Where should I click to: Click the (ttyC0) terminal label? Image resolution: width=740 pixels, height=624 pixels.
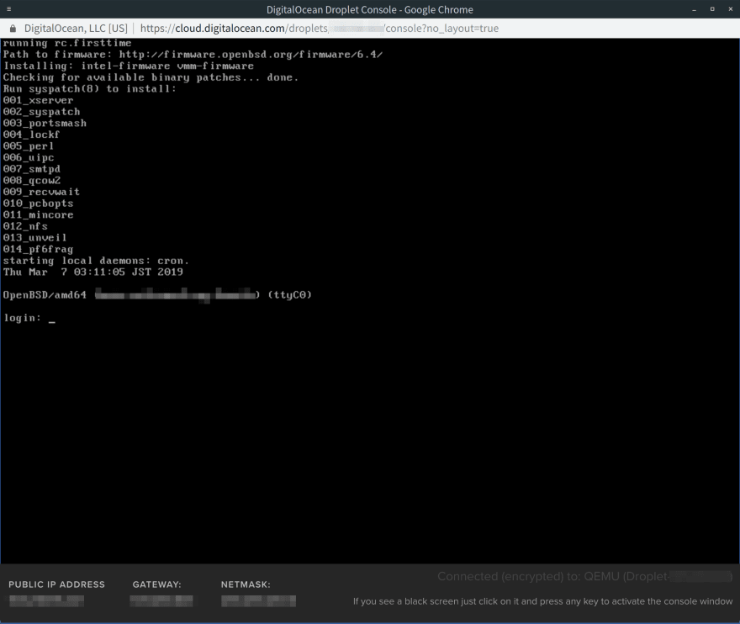(x=290, y=295)
